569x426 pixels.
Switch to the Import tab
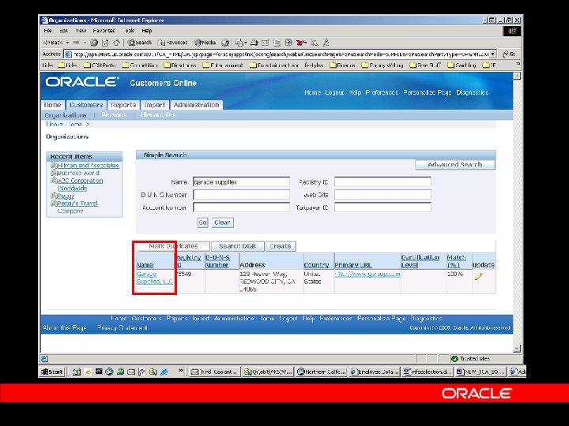155,105
